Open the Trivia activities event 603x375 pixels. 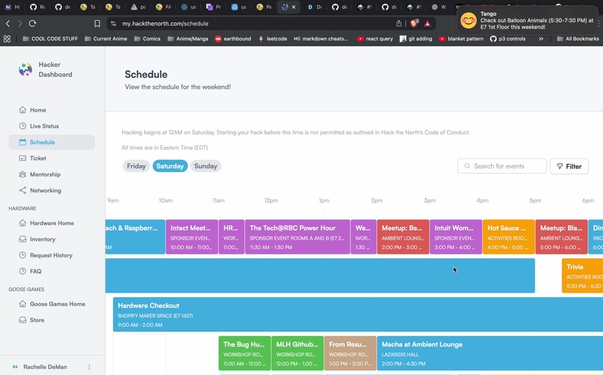pyautogui.click(x=582, y=275)
